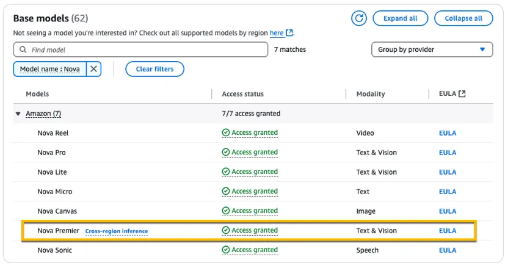Select the Nova Premier model name
The image size is (508, 265).
59,231
